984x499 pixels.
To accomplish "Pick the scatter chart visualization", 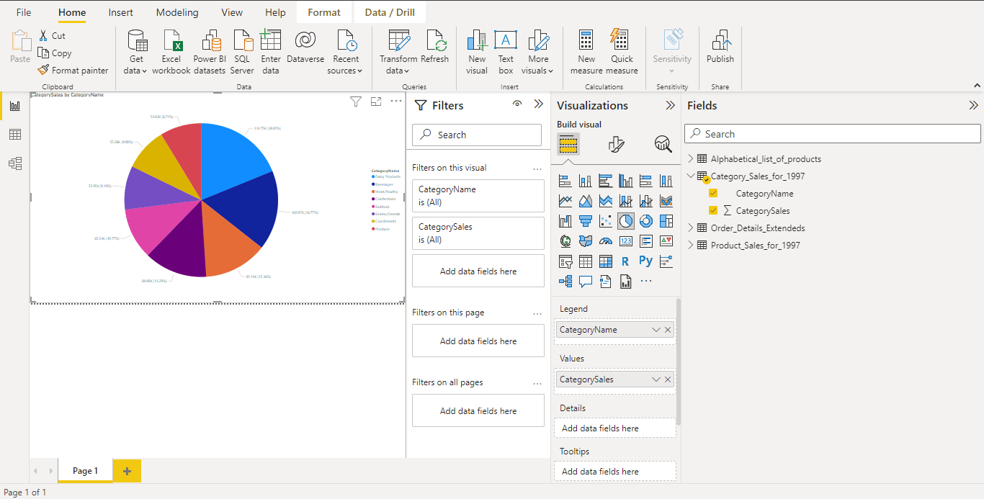I will (x=606, y=221).
